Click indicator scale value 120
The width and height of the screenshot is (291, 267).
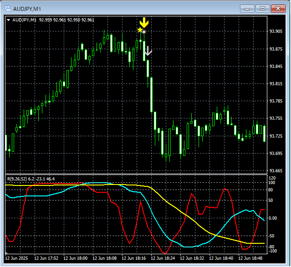pos(272,178)
